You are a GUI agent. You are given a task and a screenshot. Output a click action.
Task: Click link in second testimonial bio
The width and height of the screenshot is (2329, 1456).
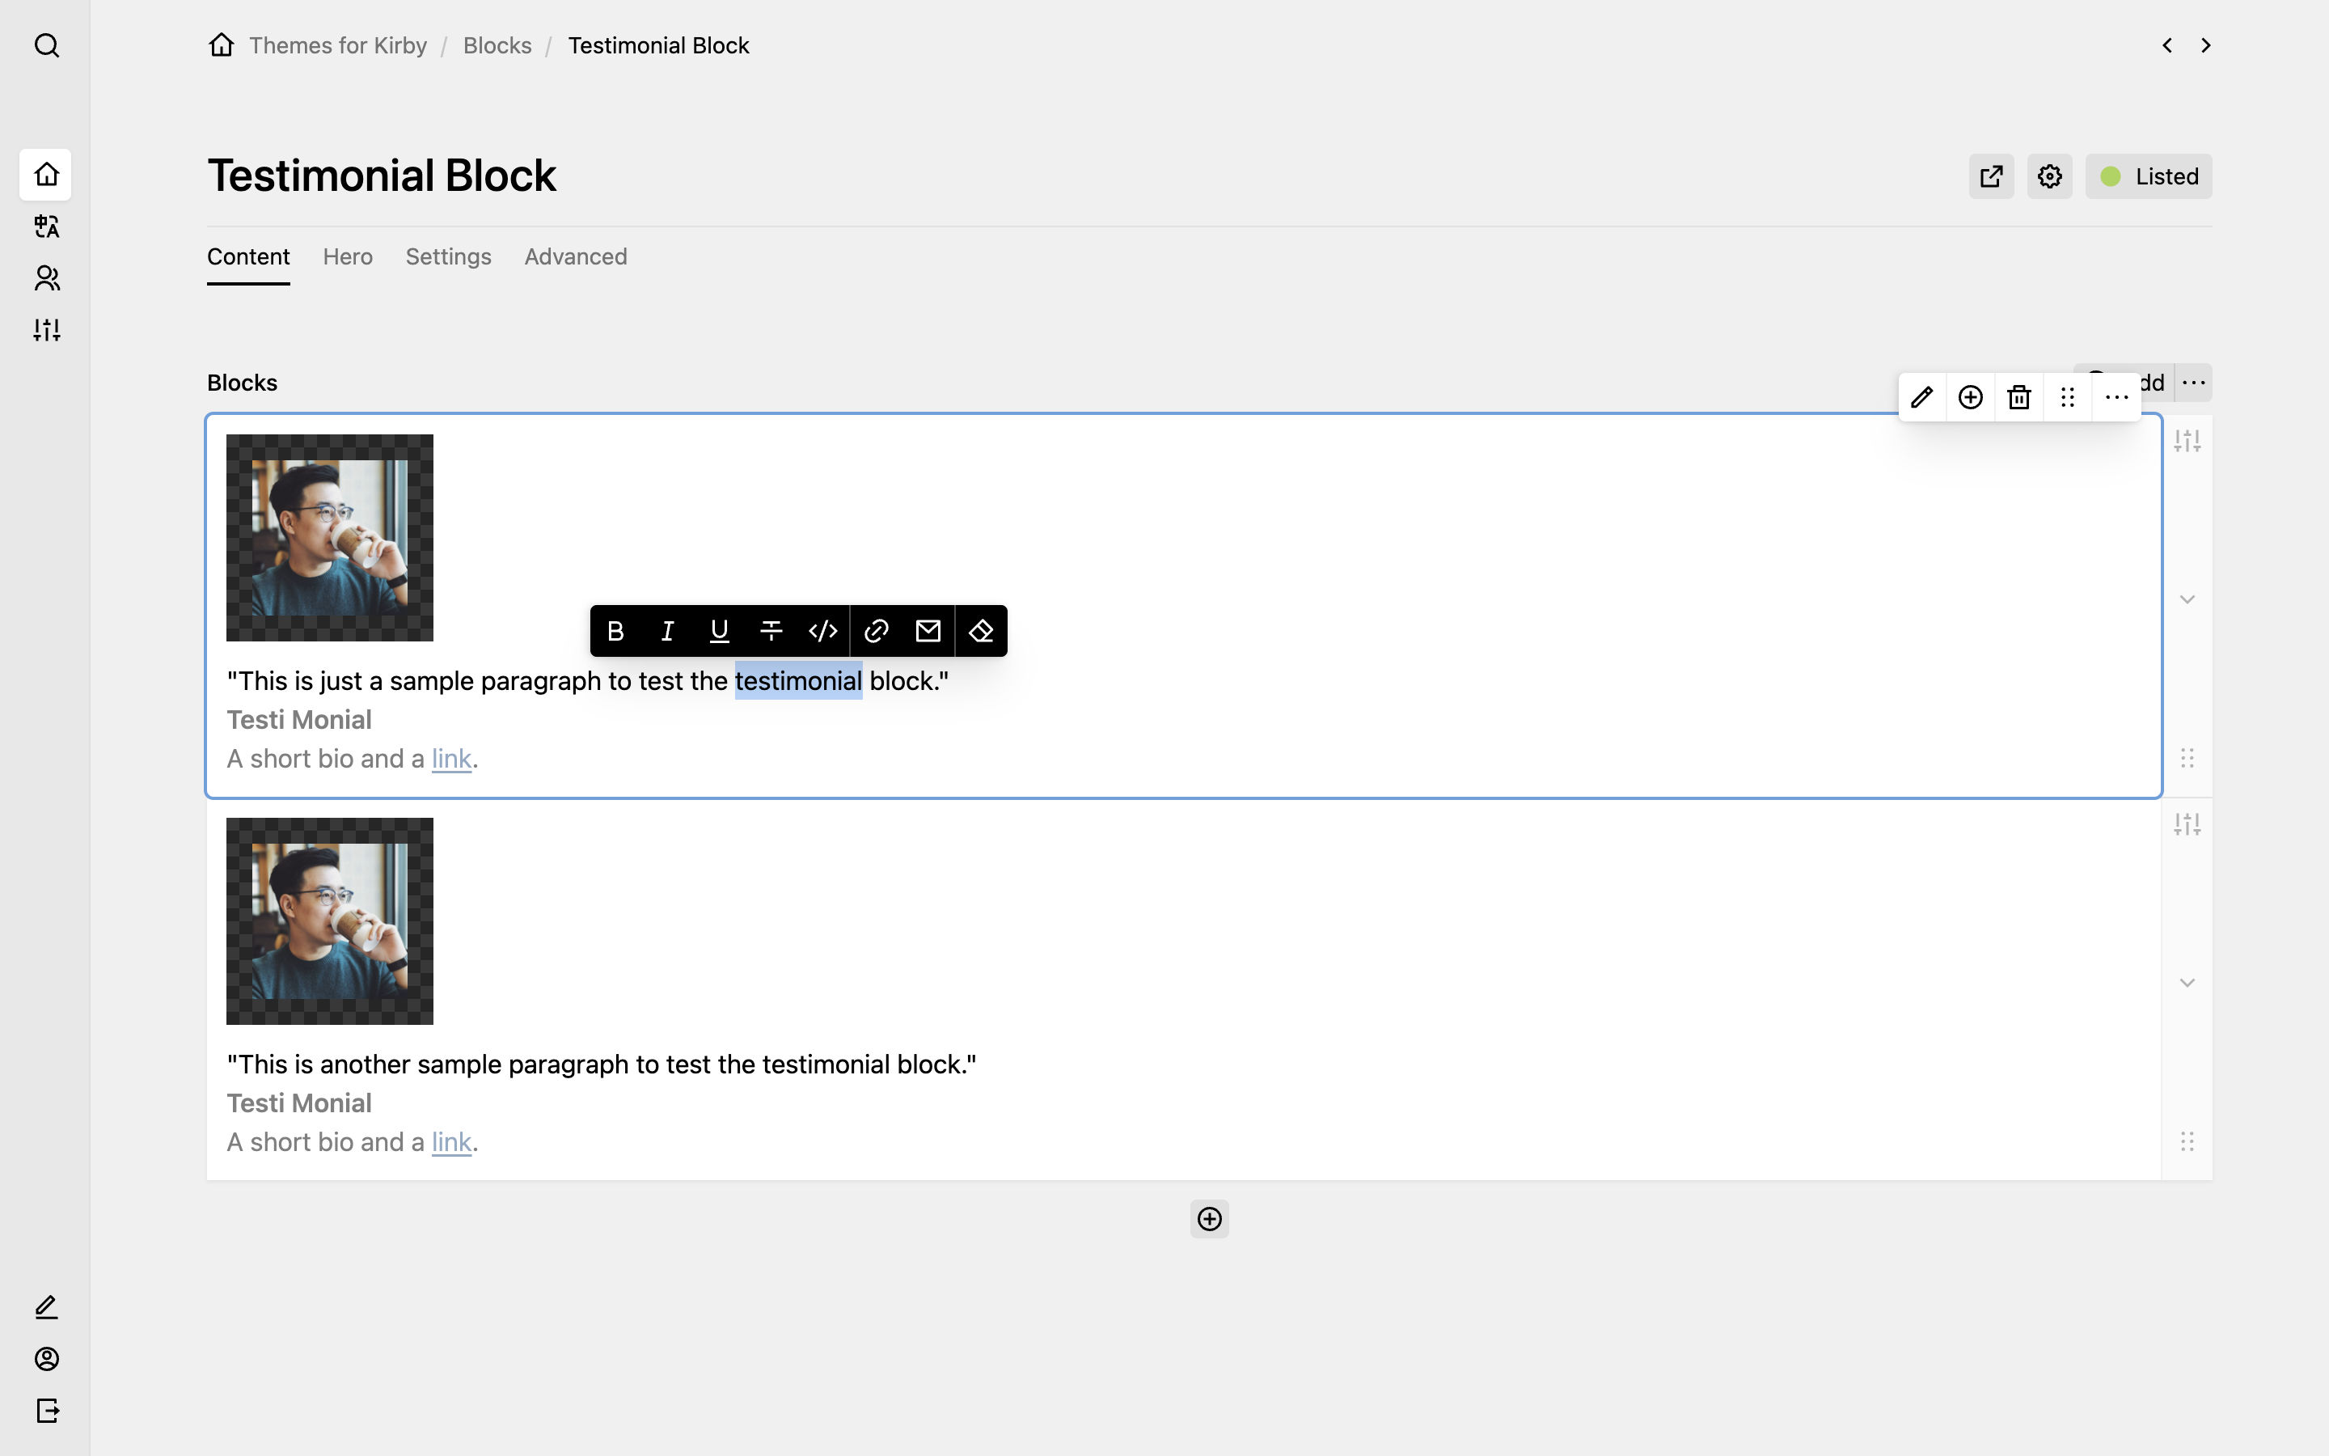451,1142
